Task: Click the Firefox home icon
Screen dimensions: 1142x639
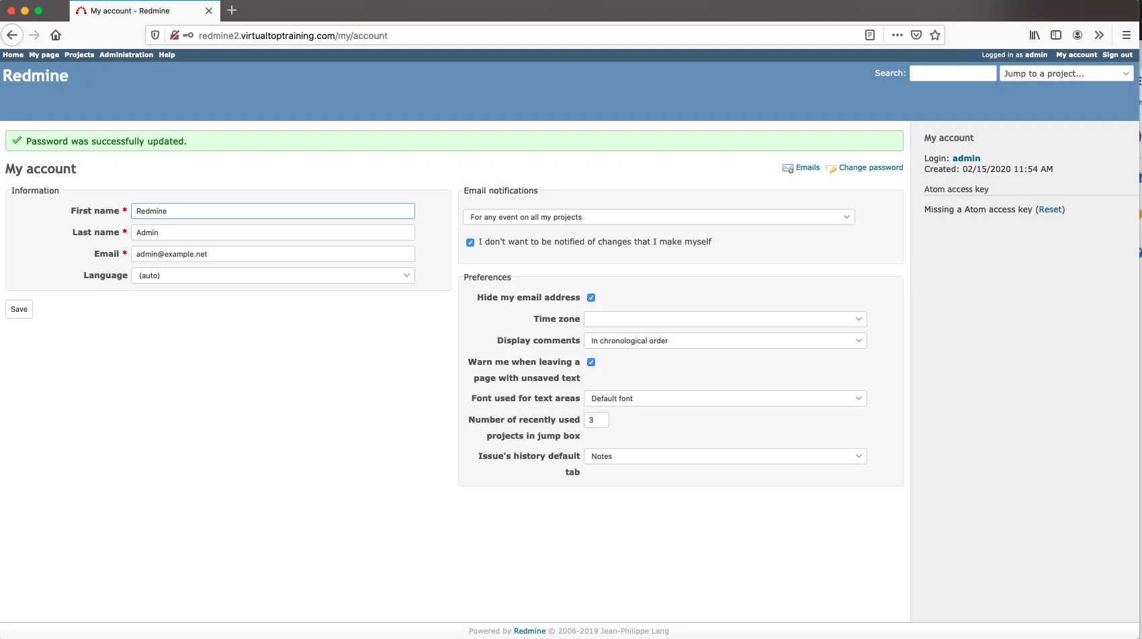Action: click(x=56, y=35)
